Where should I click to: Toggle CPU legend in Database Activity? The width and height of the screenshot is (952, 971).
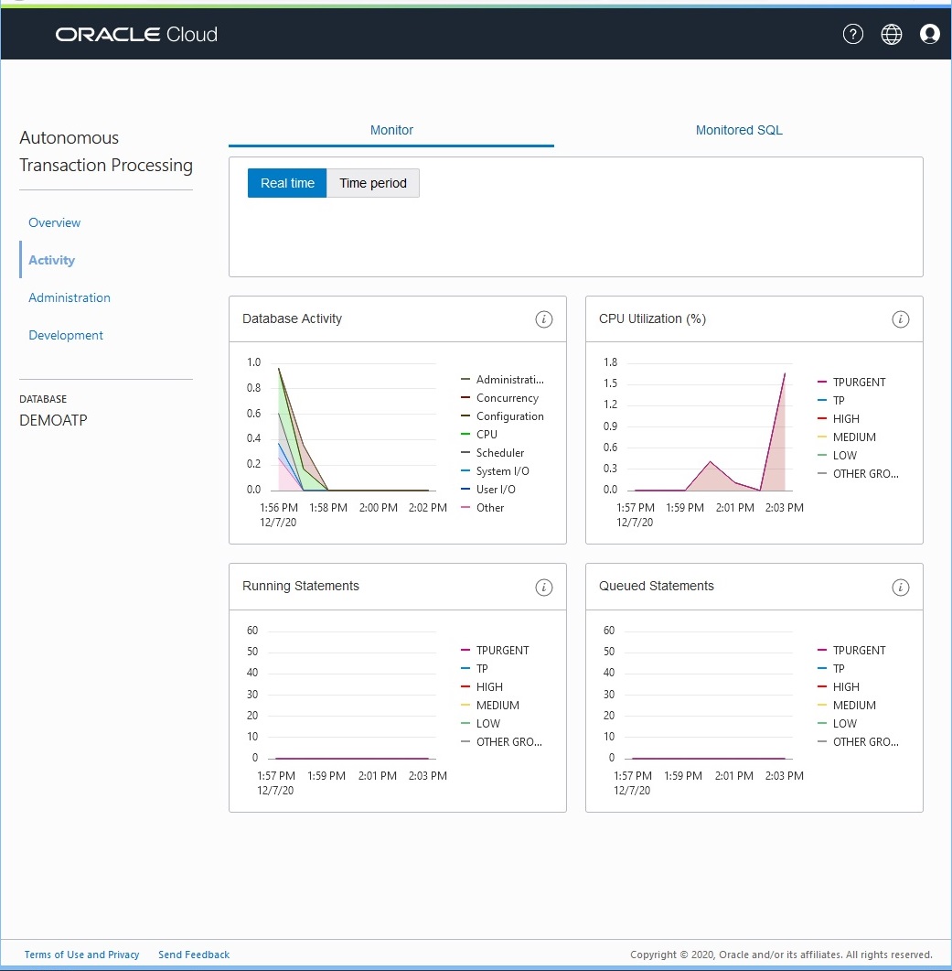pos(479,434)
